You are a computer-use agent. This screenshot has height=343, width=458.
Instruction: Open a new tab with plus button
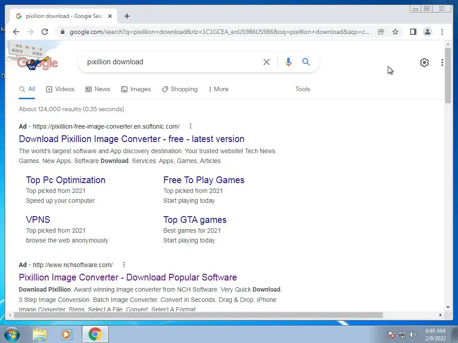[127, 16]
